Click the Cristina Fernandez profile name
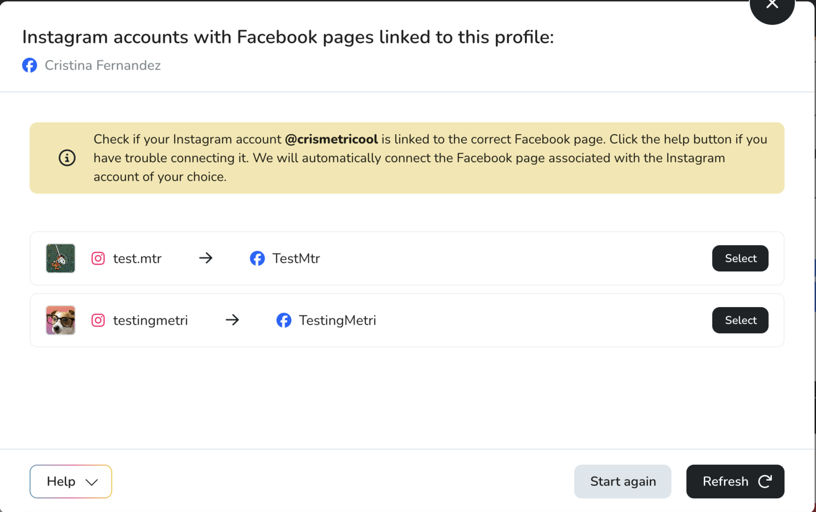The height and width of the screenshot is (512, 816). 103,65
